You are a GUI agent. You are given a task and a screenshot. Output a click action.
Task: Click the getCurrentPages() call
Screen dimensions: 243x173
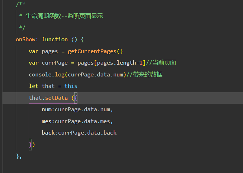point(95,51)
